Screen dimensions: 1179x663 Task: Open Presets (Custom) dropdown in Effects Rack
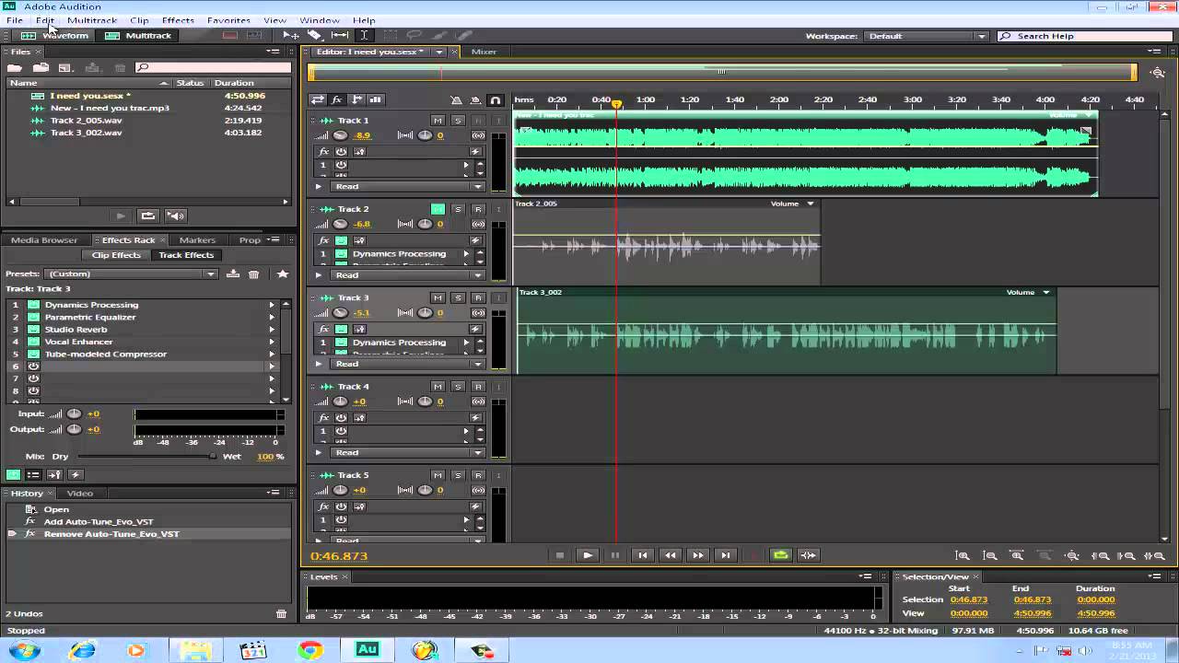click(x=131, y=273)
